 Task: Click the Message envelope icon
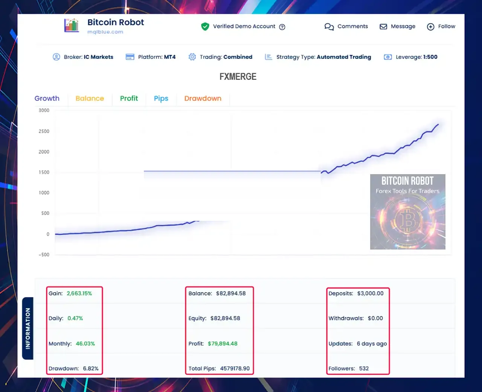pyautogui.click(x=383, y=27)
